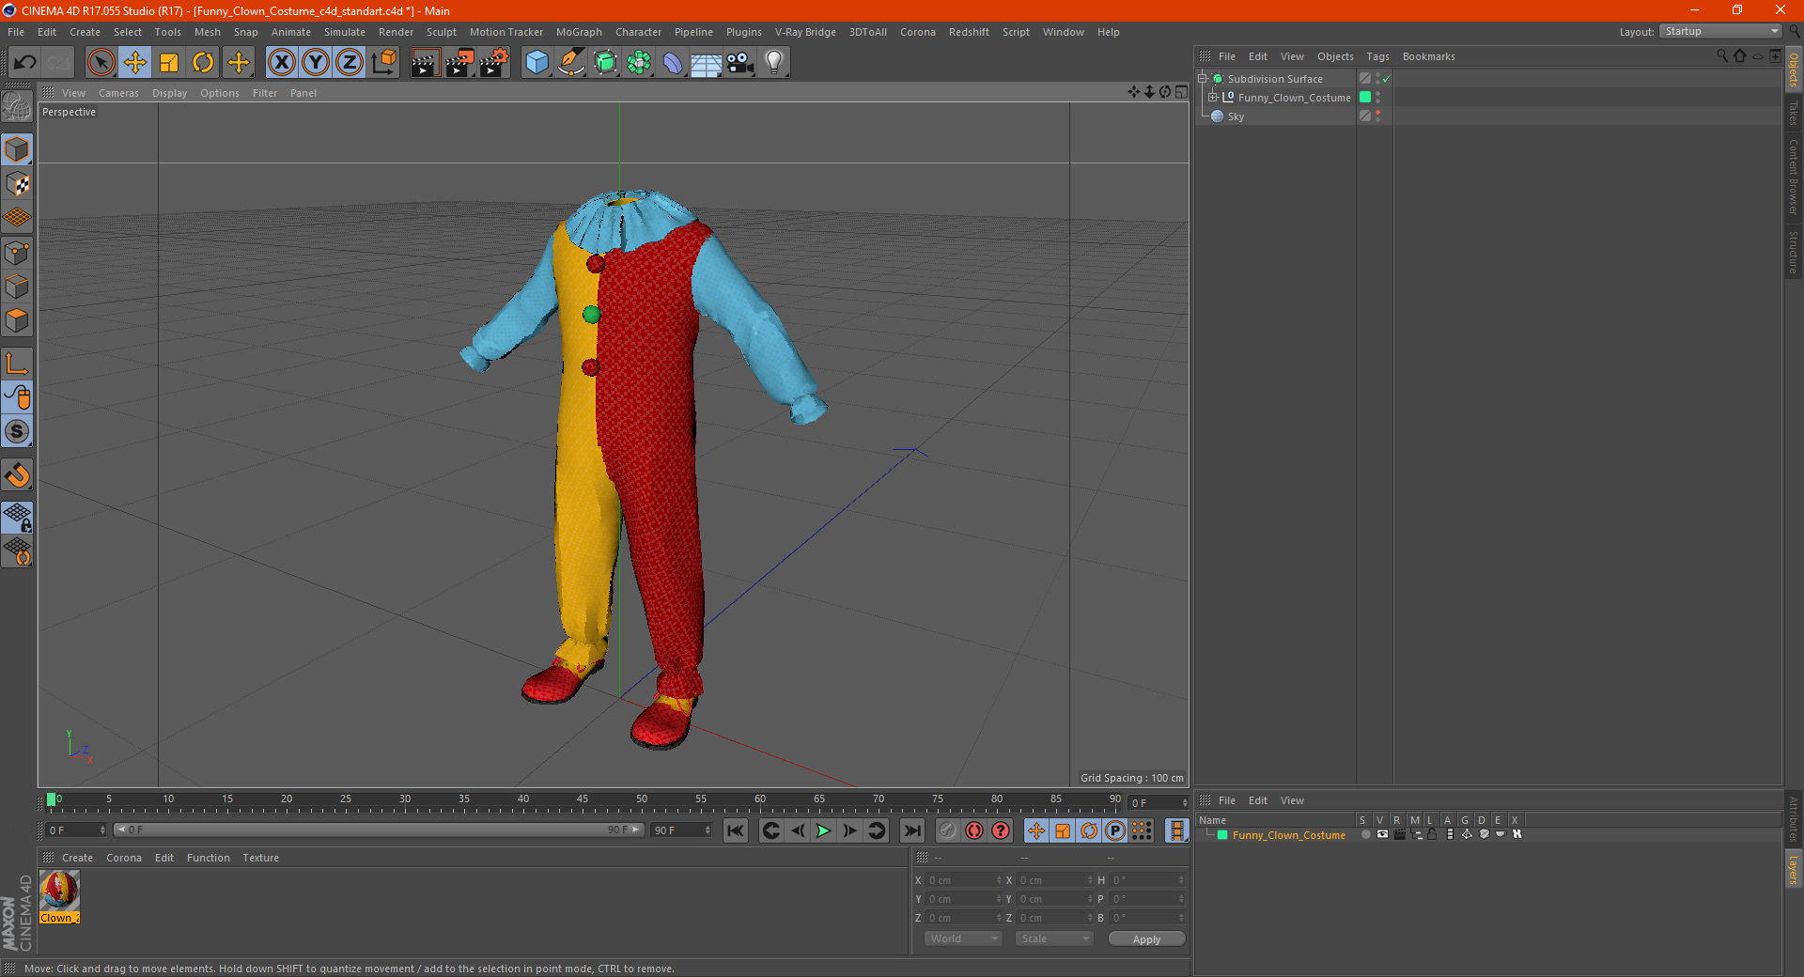The height and width of the screenshot is (977, 1804).
Task: Activate the Move tool
Action: pos(135,63)
